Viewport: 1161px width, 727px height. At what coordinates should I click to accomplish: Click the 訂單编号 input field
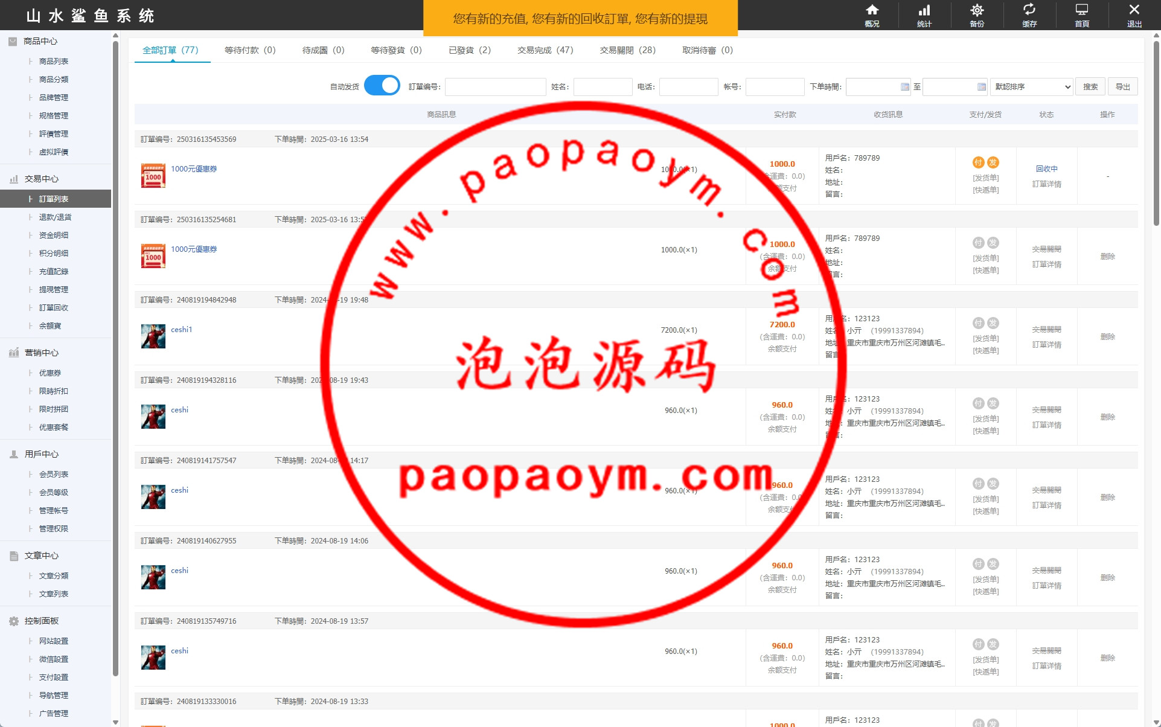[496, 87]
